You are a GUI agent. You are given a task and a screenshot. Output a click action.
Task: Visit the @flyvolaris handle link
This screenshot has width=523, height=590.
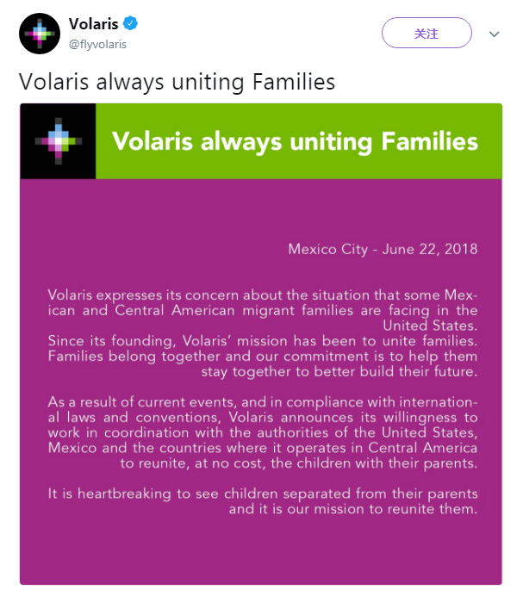pos(97,43)
